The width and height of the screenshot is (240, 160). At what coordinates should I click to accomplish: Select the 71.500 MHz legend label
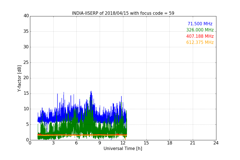pos(200,24)
